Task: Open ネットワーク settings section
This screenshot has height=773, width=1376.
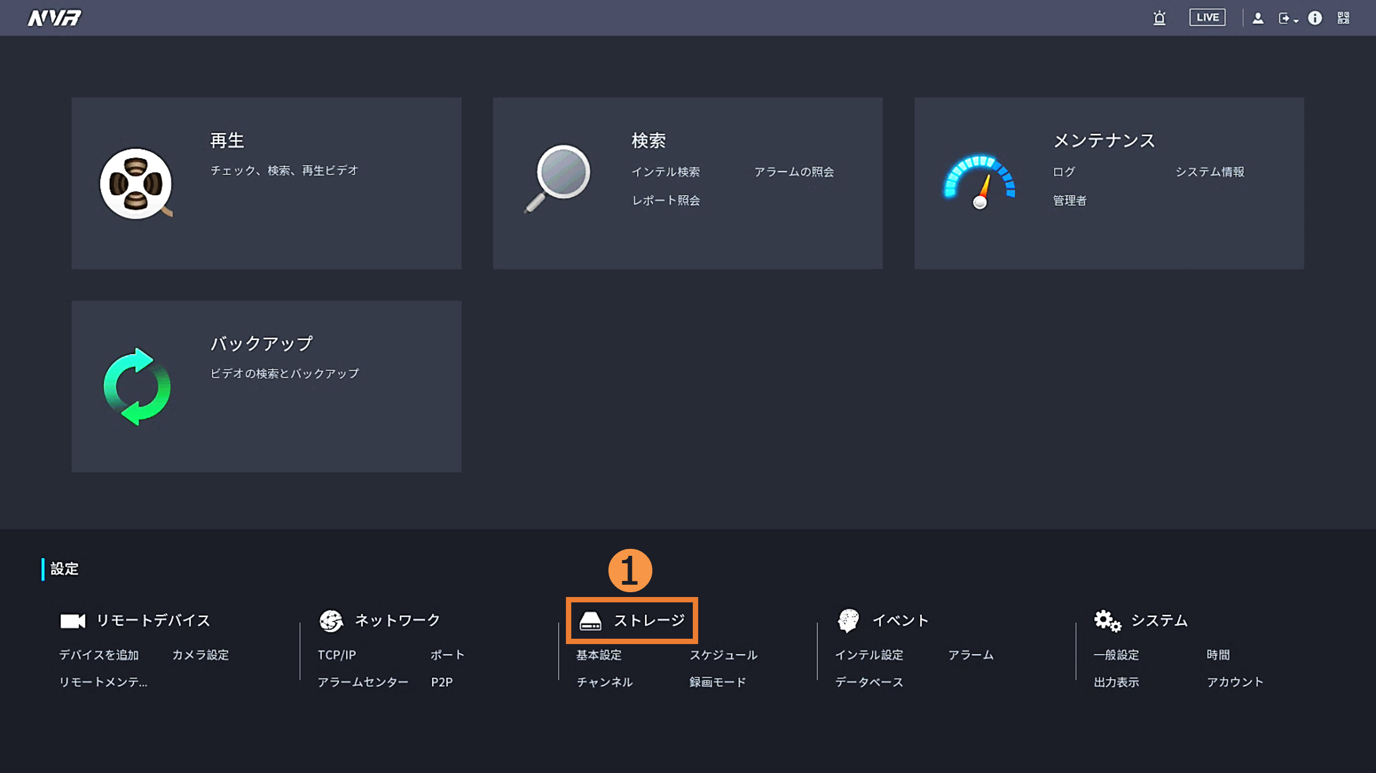Action: click(x=396, y=621)
